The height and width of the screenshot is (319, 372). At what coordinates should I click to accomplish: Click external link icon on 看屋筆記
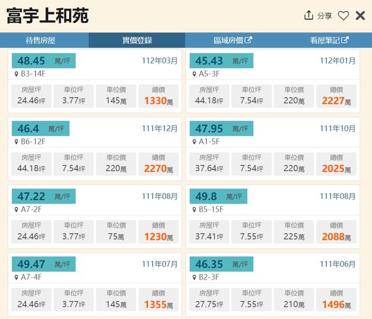pyautogui.click(x=345, y=40)
